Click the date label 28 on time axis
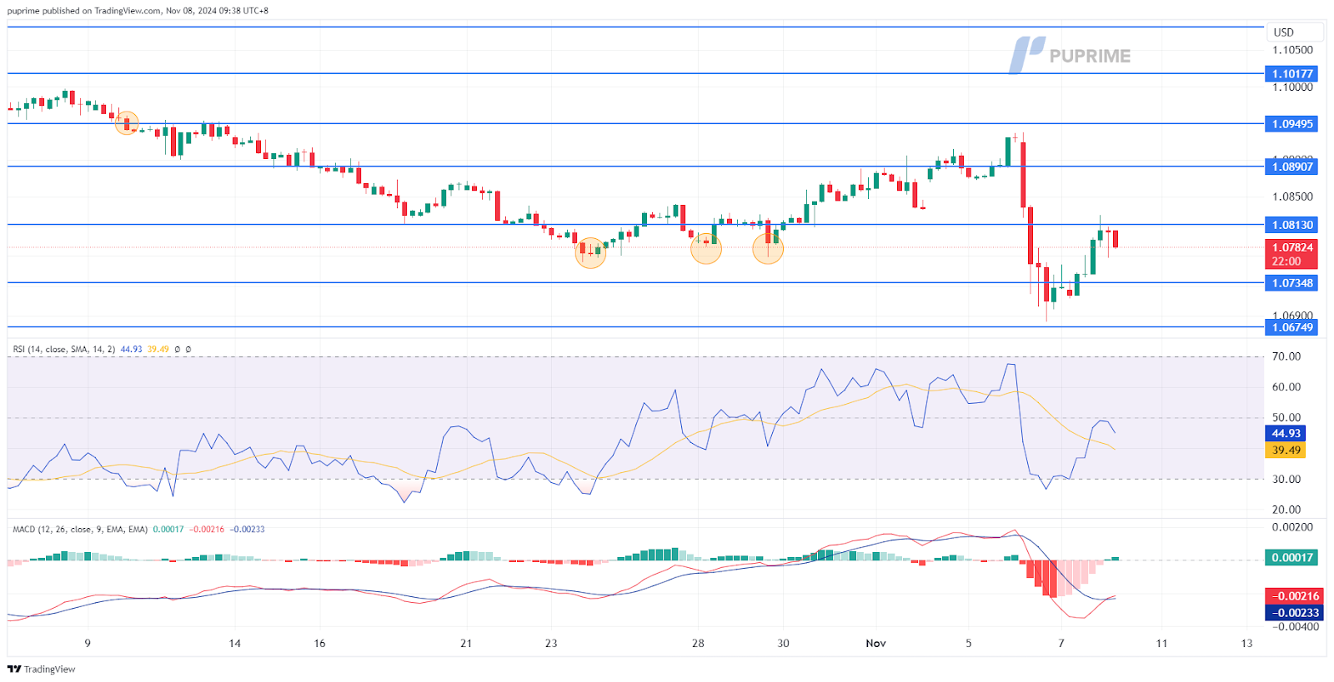The width and height of the screenshot is (1334, 682). [698, 644]
